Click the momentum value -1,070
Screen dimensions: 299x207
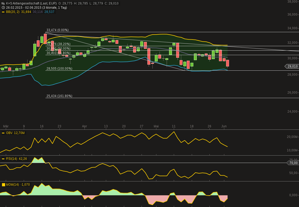click(x=25, y=185)
